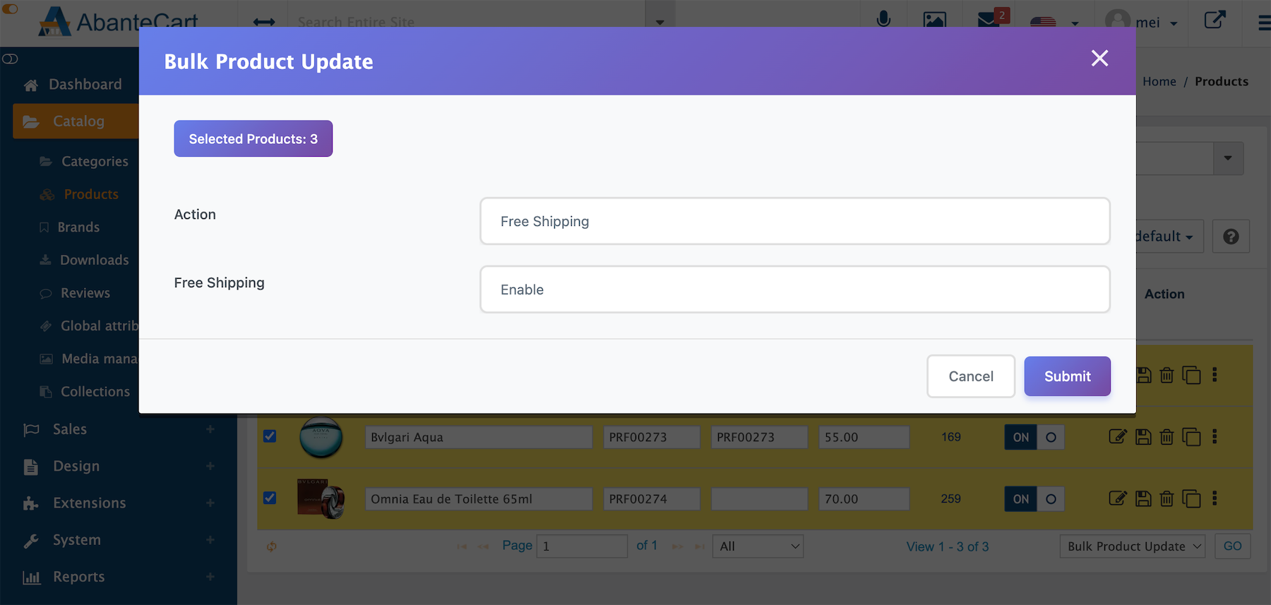Viewport: 1271px width, 605px height.
Task: Open the Free Shipping Enable dropdown
Action: click(794, 289)
